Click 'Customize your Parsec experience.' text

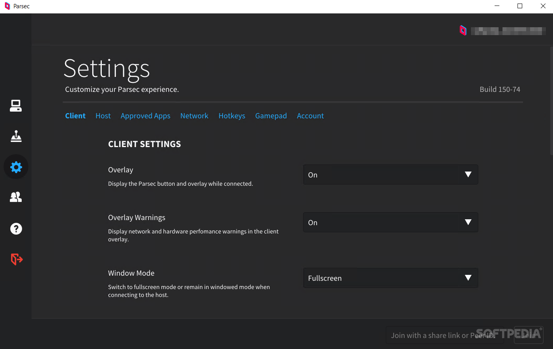pos(122,90)
